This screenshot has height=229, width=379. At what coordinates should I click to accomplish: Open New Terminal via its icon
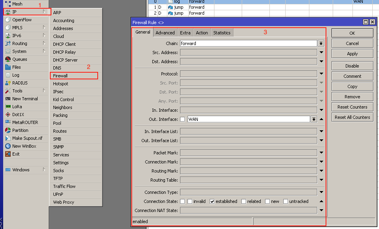8,99
